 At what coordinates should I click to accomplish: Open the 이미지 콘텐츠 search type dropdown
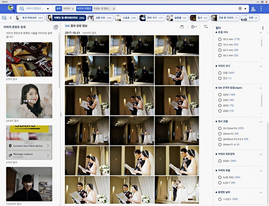(x=48, y=8)
